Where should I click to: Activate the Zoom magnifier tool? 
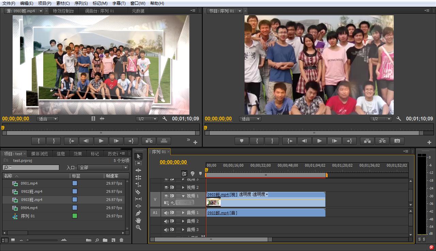(x=138, y=228)
